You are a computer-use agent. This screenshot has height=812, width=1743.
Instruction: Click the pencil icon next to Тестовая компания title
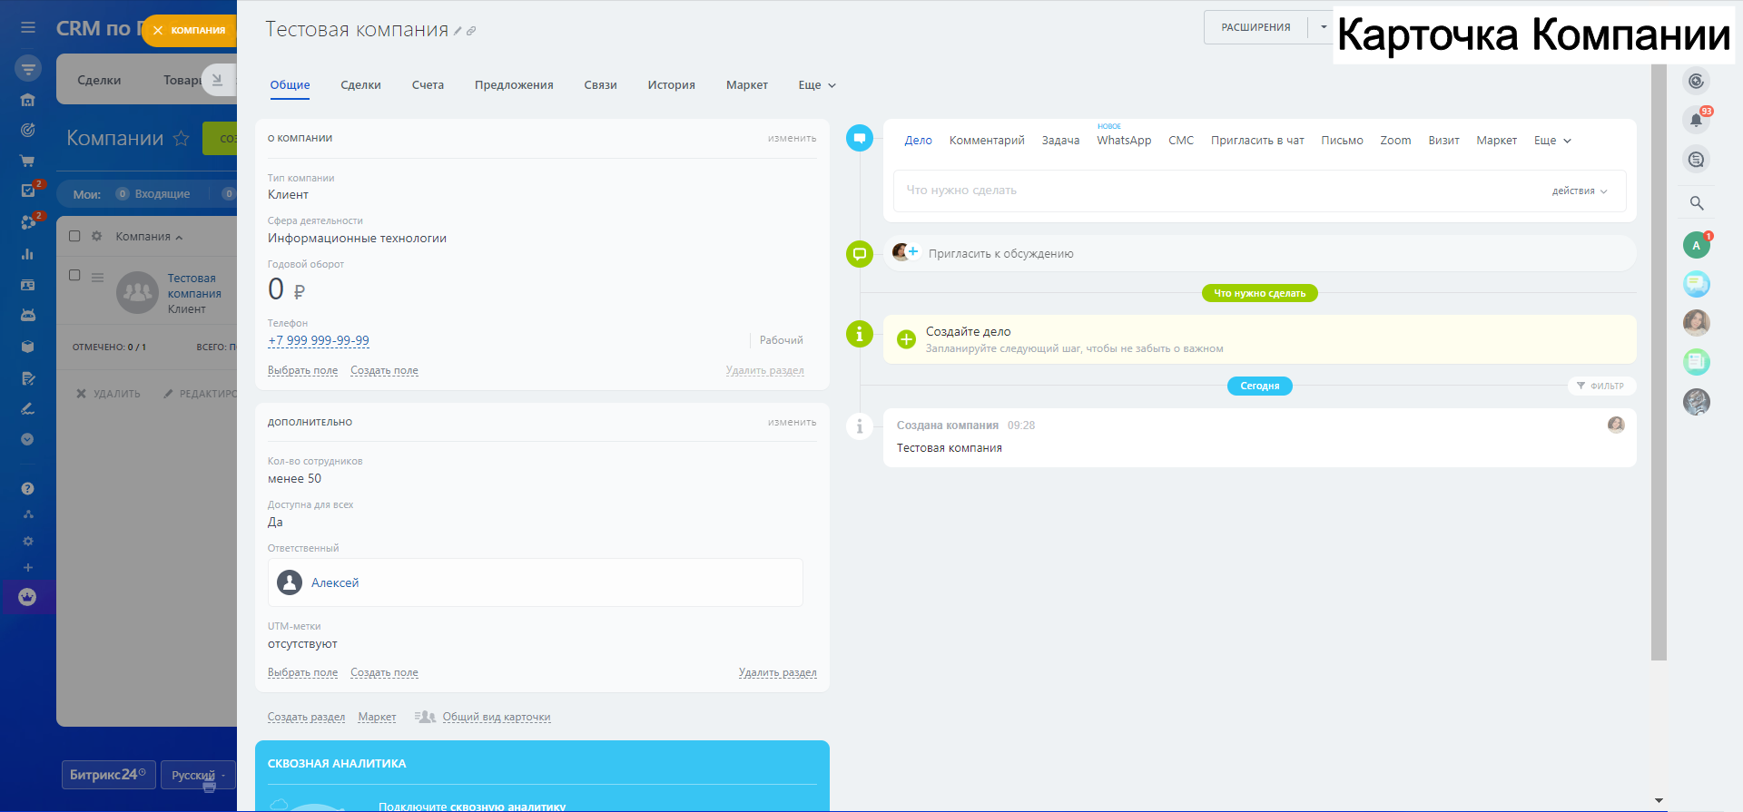click(458, 31)
